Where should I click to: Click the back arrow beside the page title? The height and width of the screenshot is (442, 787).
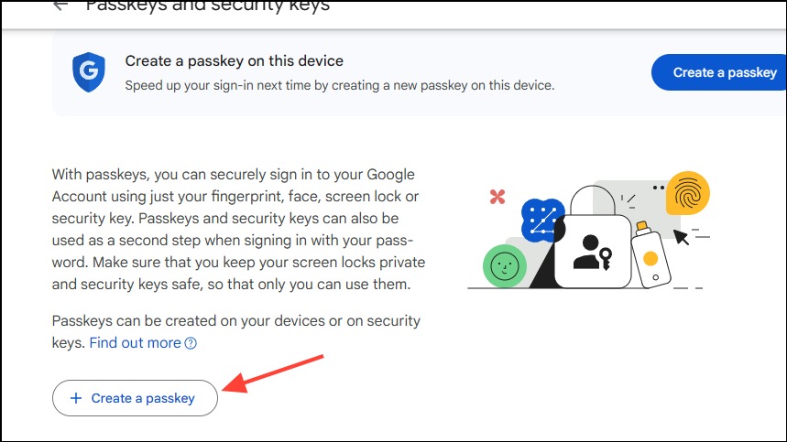point(60,5)
